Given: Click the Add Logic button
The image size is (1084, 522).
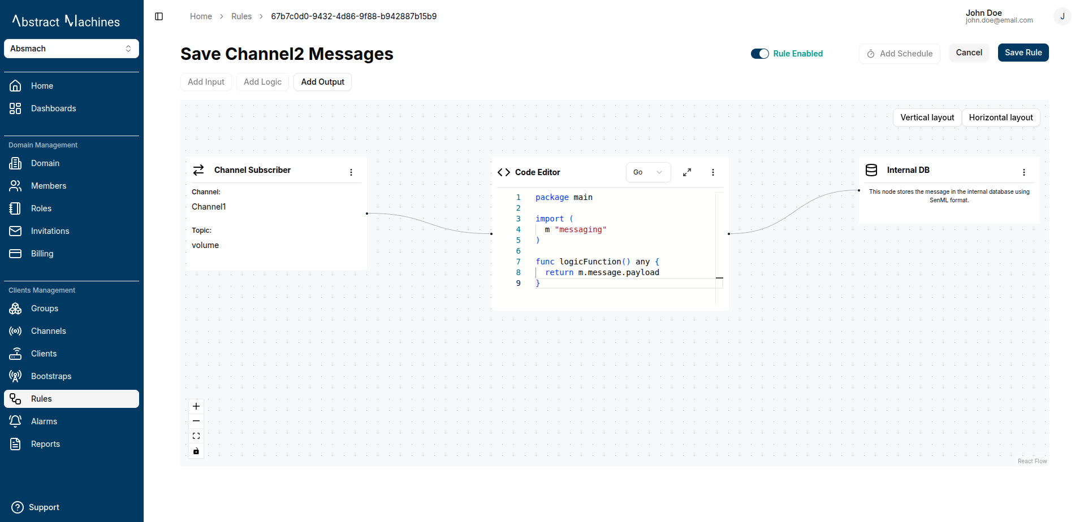Looking at the screenshot, I should [262, 82].
